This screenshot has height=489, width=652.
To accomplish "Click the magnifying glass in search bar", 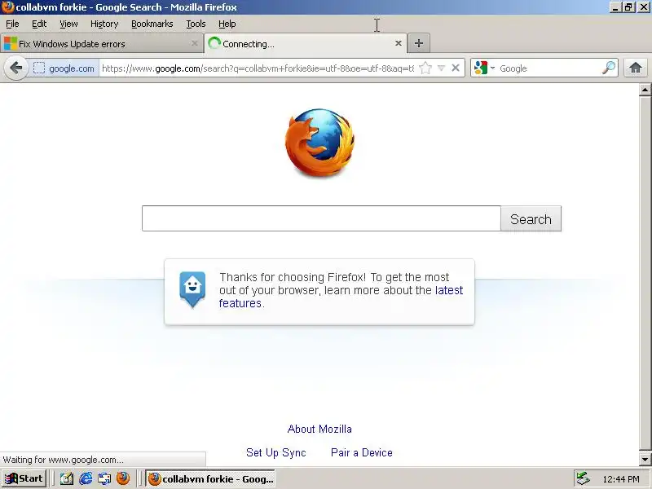I will [608, 68].
